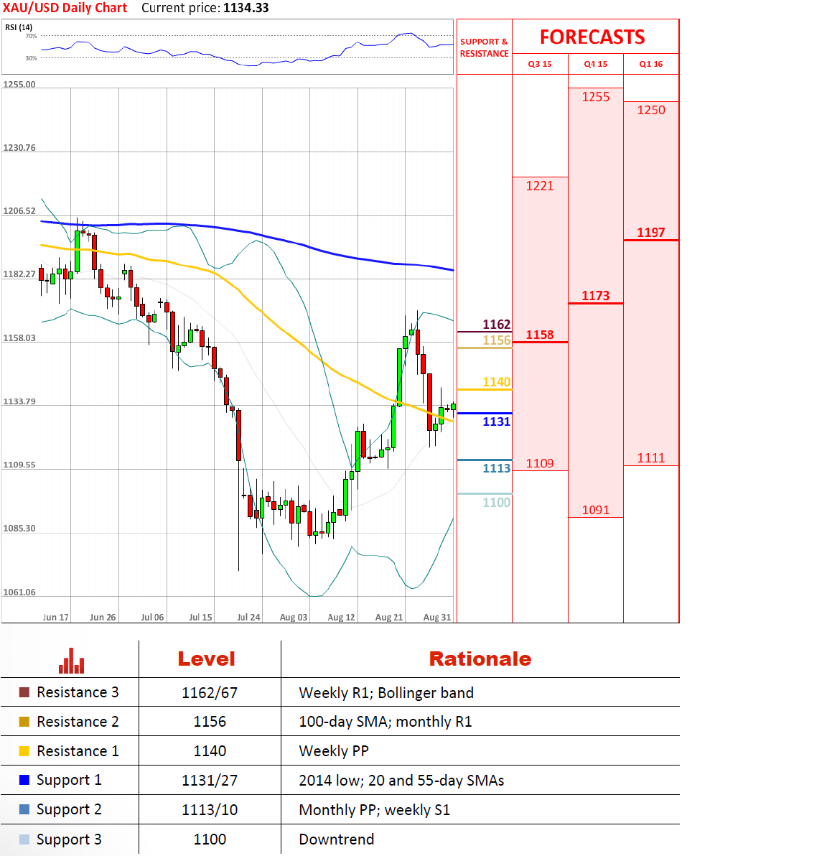
Task: Click the Rationale table header
Action: pos(480,659)
